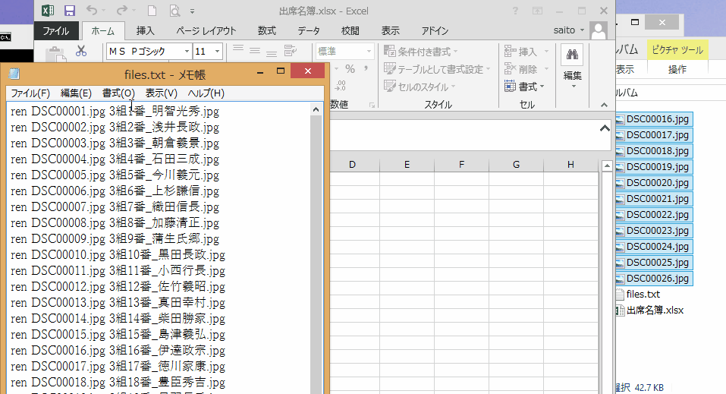The height and width of the screenshot is (394, 726).
Task: Open the ページ レイアウト ribbon tab
Action: click(x=206, y=30)
